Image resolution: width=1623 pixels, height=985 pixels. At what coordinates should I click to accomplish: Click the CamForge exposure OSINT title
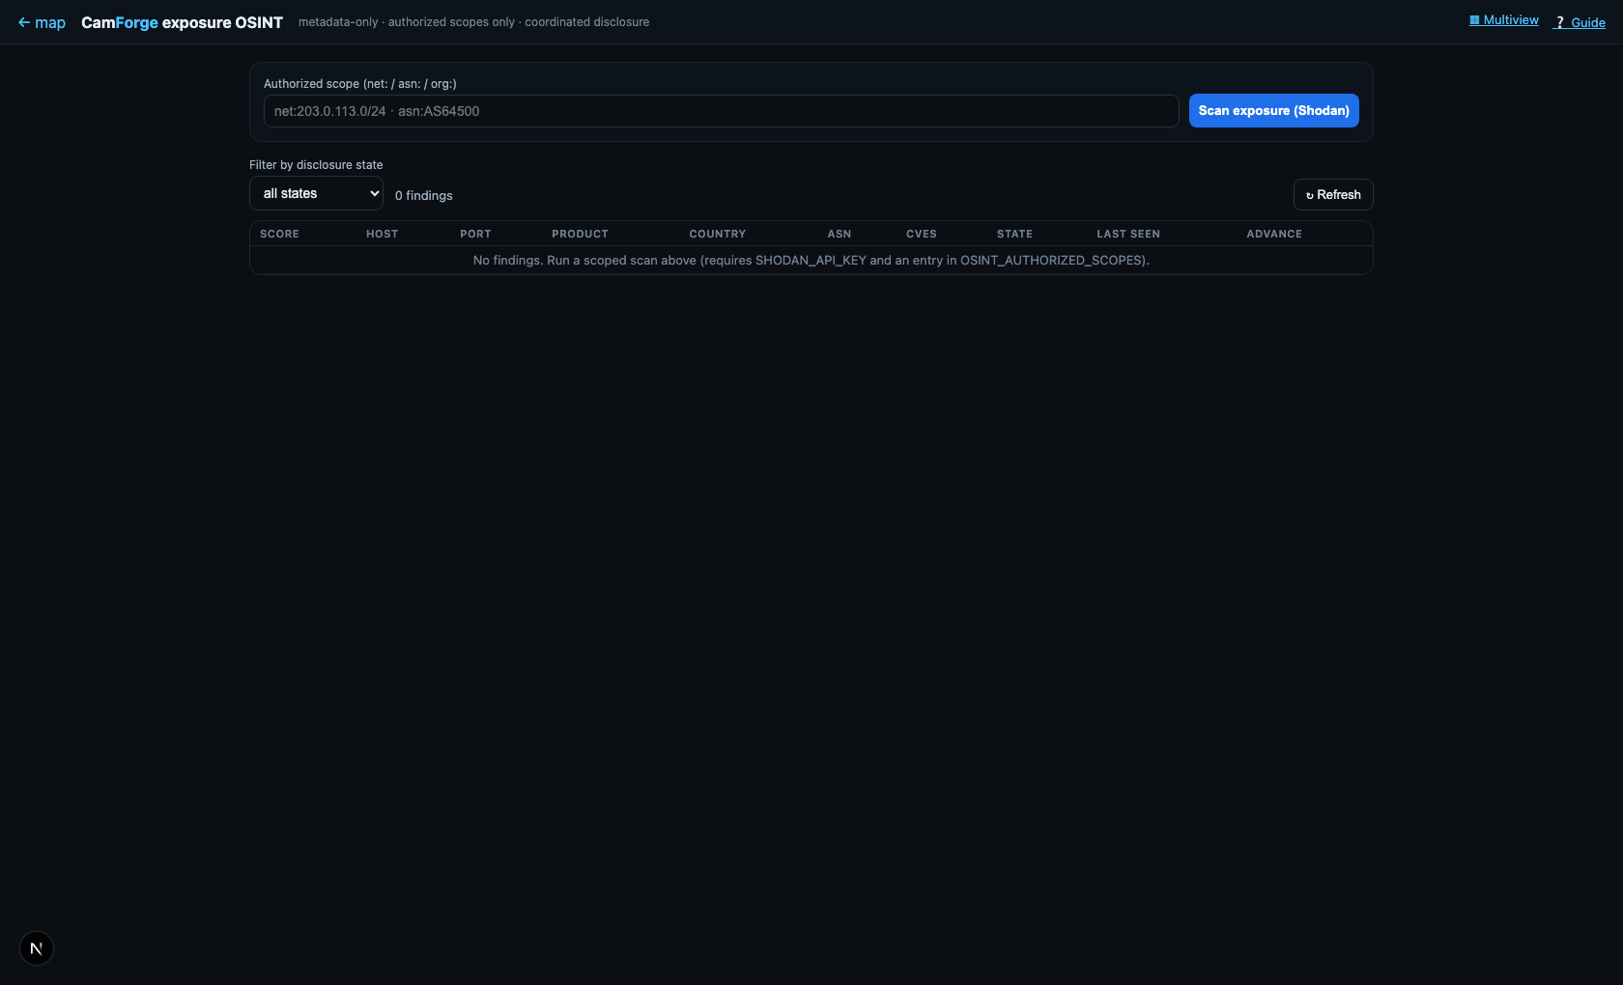tap(182, 22)
